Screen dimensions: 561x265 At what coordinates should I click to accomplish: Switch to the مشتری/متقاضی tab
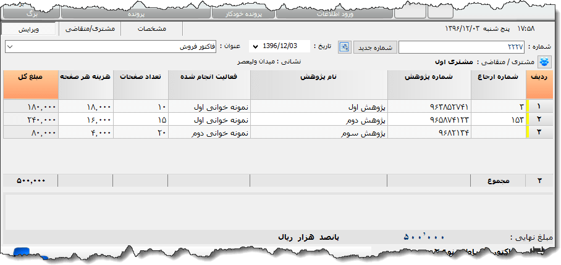click(x=90, y=29)
